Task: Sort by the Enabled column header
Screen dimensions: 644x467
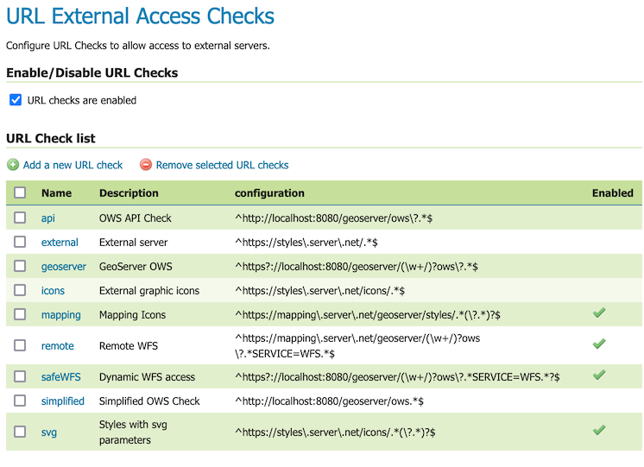Action: pyautogui.click(x=612, y=193)
